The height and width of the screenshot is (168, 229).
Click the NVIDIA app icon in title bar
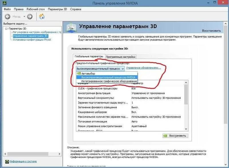(4, 3)
